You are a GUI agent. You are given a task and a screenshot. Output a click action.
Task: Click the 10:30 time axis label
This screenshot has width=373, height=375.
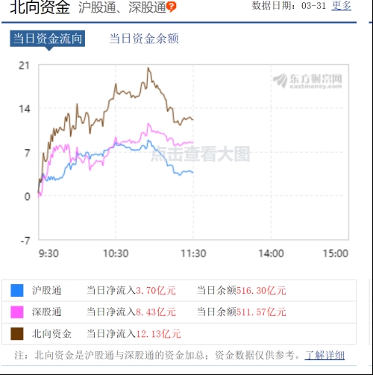pos(116,253)
